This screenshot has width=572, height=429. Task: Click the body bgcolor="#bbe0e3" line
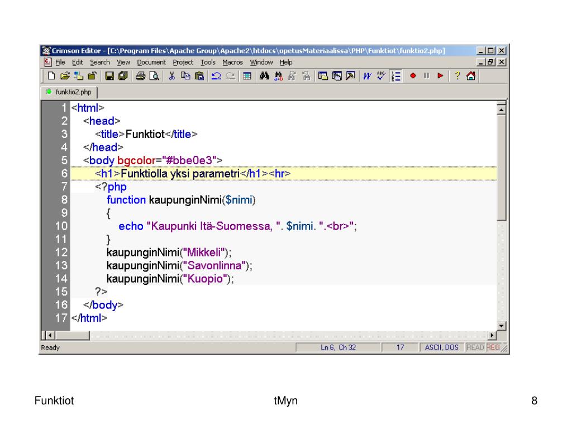point(152,160)
